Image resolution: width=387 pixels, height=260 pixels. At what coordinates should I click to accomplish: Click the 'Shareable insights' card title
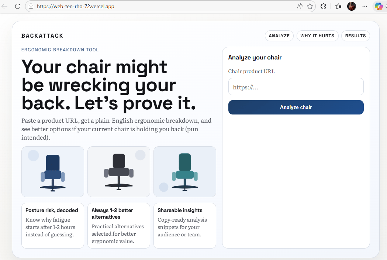pyautogui.click(x=180, y=210)
